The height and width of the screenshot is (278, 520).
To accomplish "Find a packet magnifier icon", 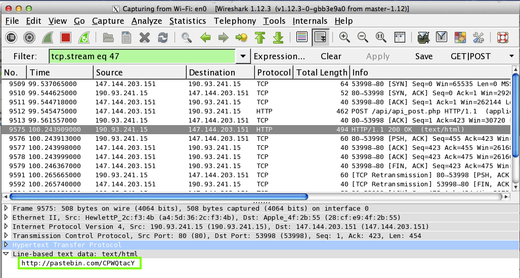I will (x=187, y=37).
